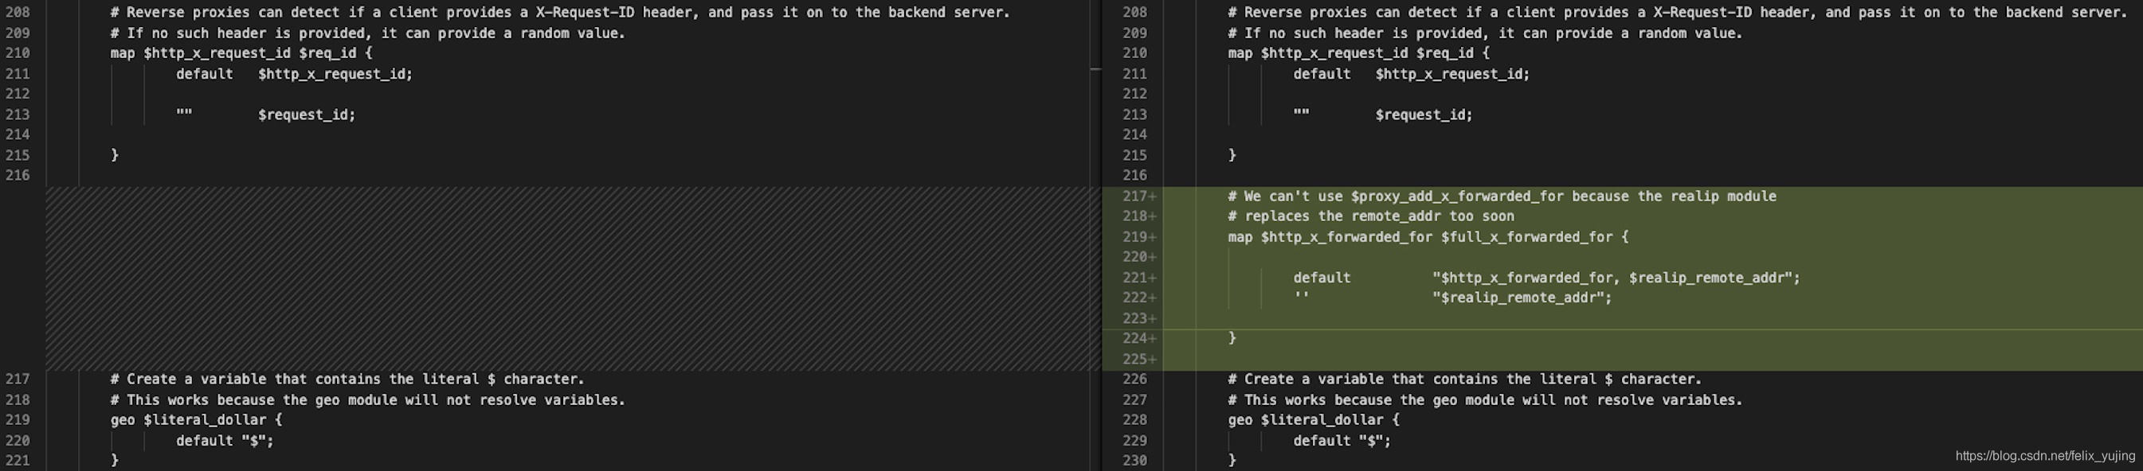
Task: Click "map $http_x_forwarded_for $full_x_forwarded_for {" line
Action: [x=1428, y=237]
